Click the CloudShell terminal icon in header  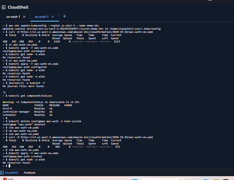pos(4,7)
